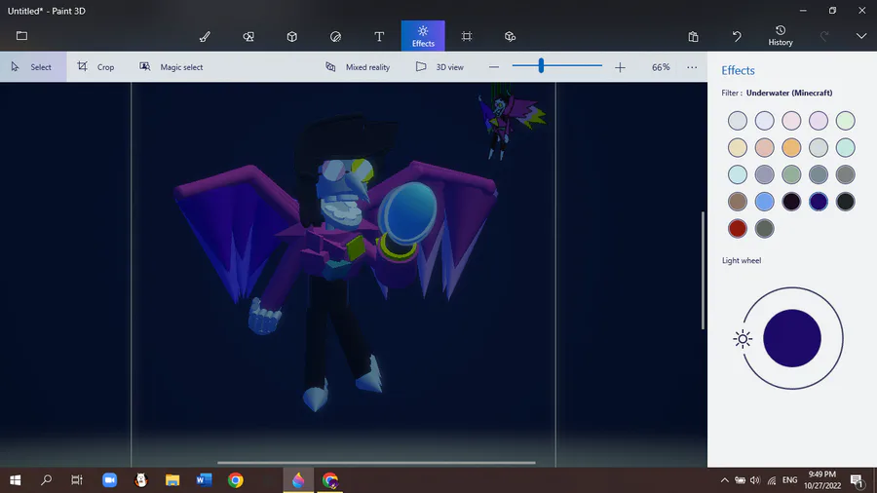This screenshot has height=493, width=877.
Task: Select the dark purple-black filter swatch
Action: pyautogui.click(x=791, y=202)
